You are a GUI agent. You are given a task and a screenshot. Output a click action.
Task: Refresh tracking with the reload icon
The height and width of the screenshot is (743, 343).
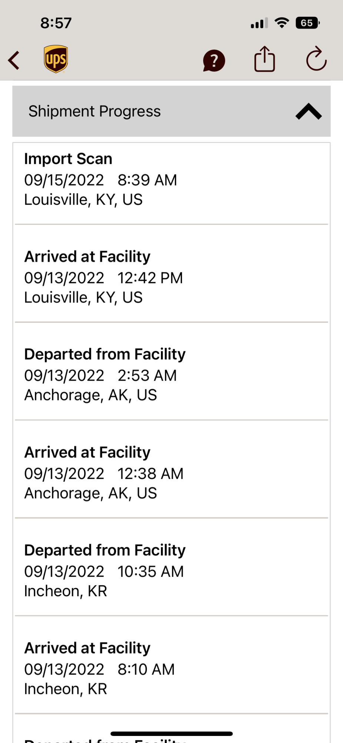pyautogui.click(x=316, y=59)
